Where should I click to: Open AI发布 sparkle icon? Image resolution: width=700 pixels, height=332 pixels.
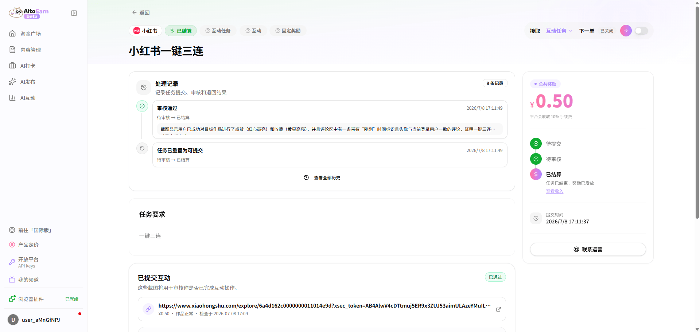[12, 82]
